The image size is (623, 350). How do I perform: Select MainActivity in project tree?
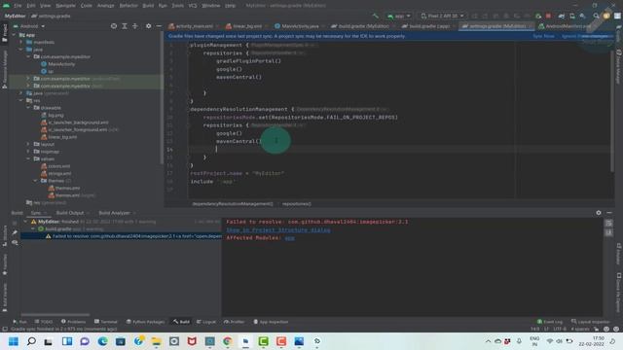pos(61,64)
